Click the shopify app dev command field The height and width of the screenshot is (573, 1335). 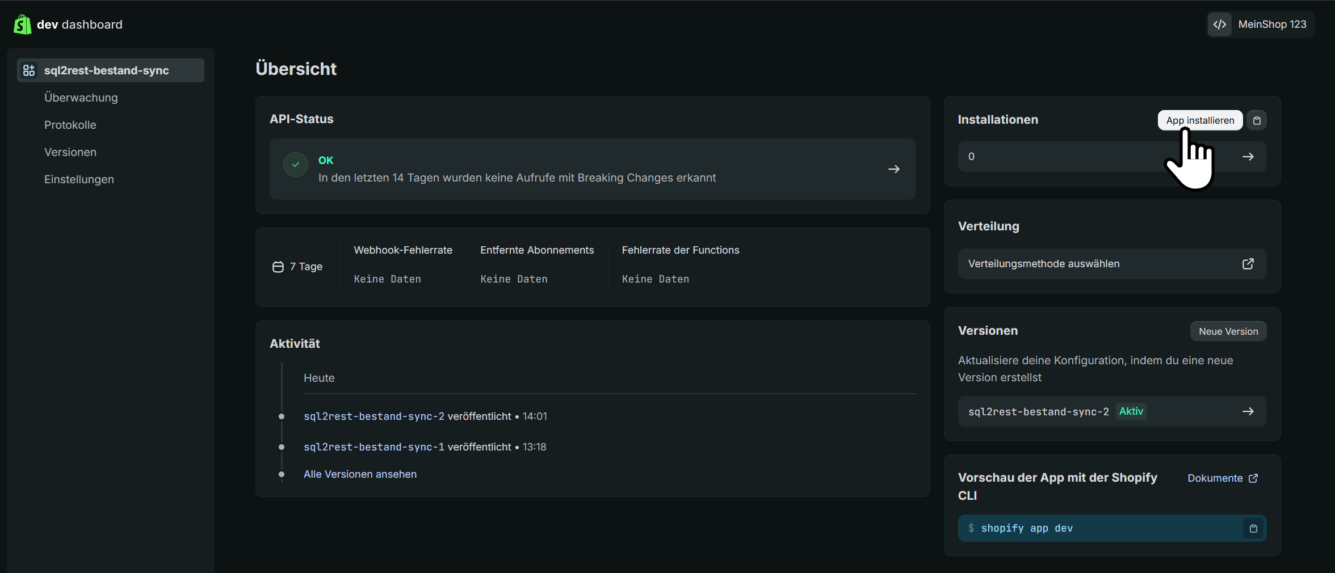tap(1112, 528)
